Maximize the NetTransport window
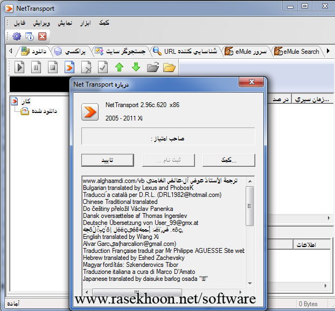Image resolution: width=335 pixels, height=311 pixels. click(305, 6)
